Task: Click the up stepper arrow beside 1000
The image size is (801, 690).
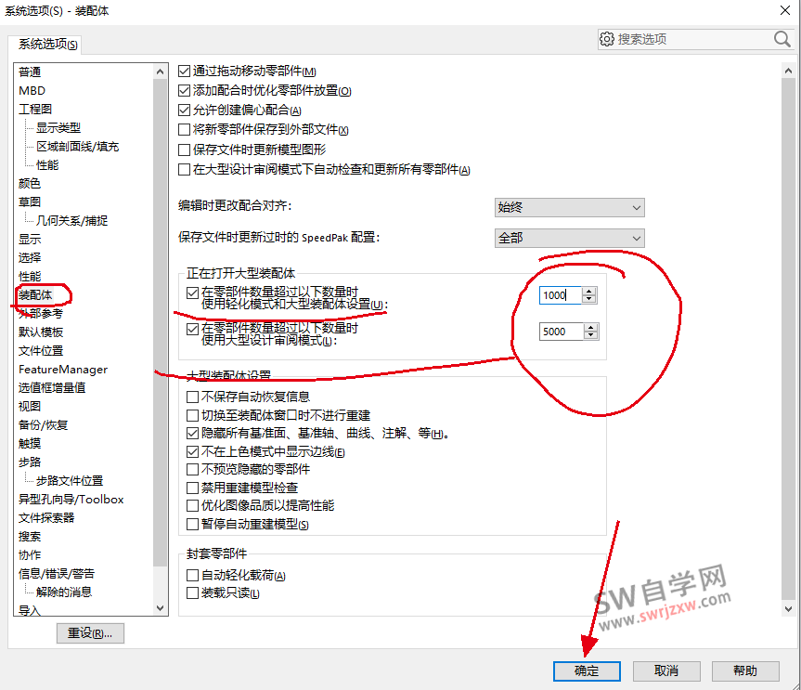Action: (588, 291)
